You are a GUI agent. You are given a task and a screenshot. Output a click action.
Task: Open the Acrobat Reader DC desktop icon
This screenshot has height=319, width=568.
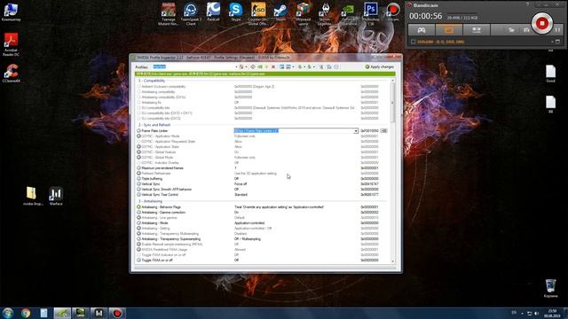pos(11,44)
